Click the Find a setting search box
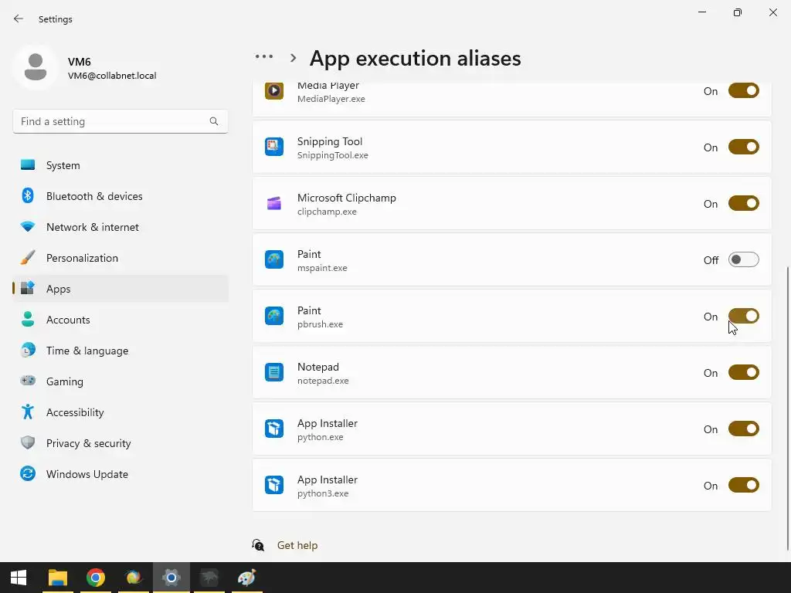Image resolution: width=791 pixels, height=593 pixels. click(x=112, y=121)
